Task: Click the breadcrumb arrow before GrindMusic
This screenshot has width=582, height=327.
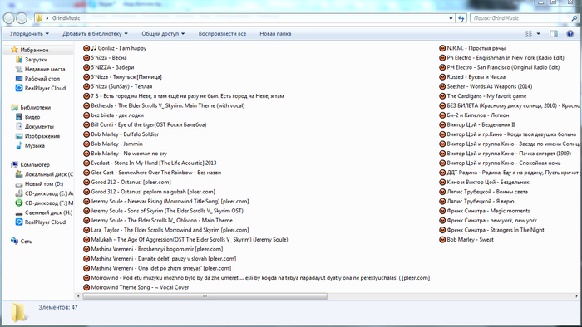Action: (47, 18)
